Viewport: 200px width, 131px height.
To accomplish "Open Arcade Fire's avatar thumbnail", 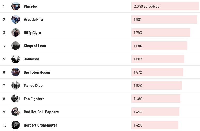I will tap(16, 19).
